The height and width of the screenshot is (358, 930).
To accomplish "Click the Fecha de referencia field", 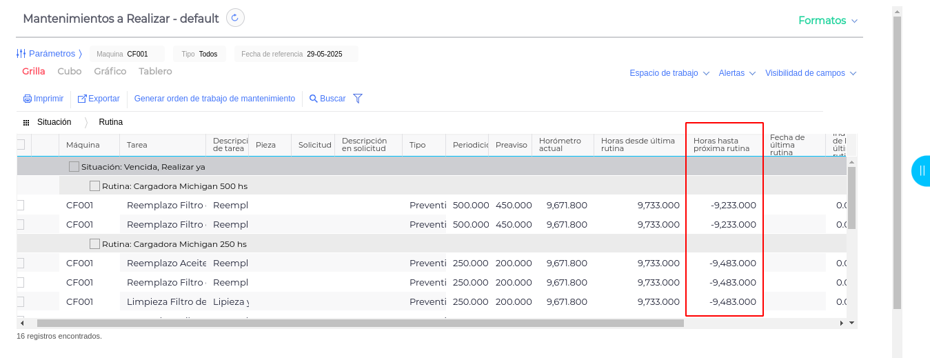I will pyautogui.click(x=296, y=54).
